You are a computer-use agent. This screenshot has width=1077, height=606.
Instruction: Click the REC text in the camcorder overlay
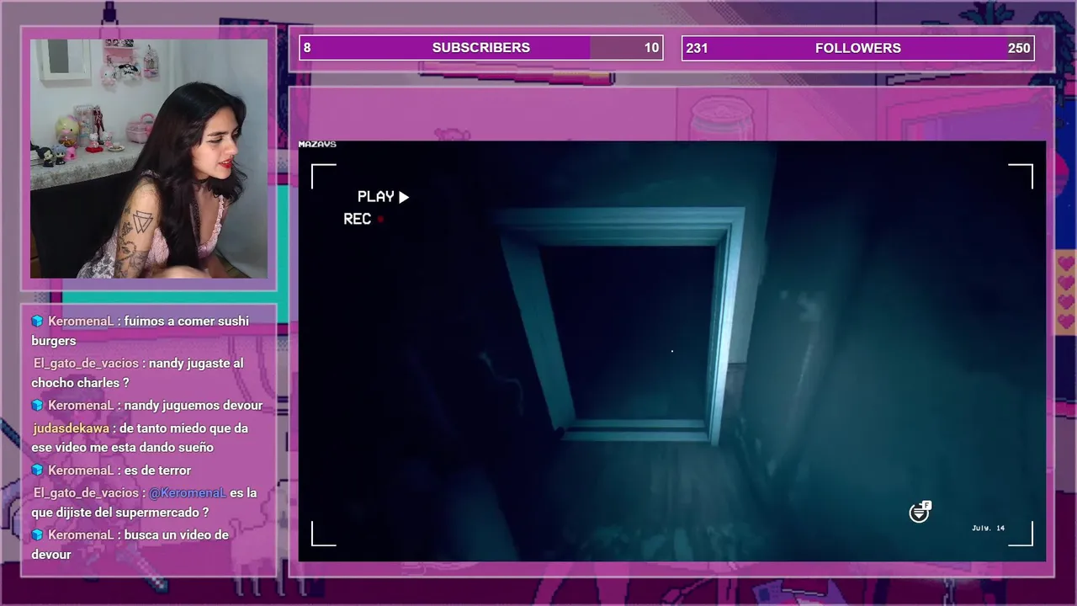pos(358,219)
